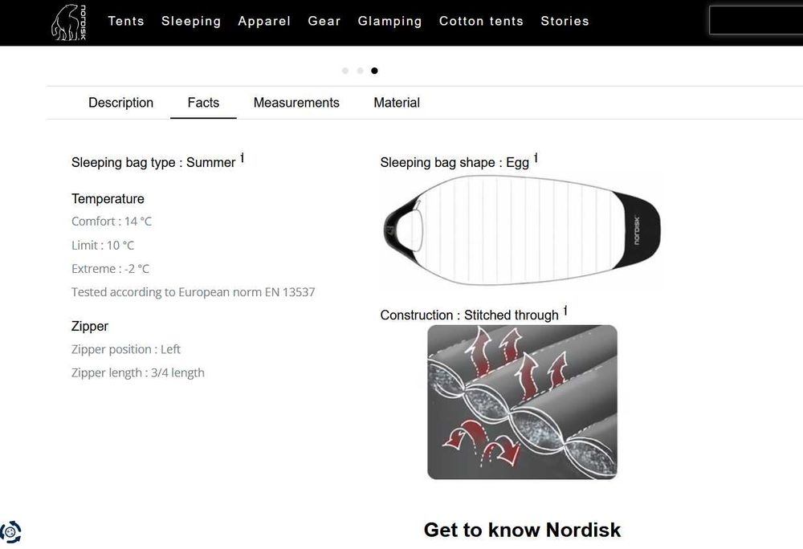
Task: Select the first carousel dot
Action: [x=345, y=71]
